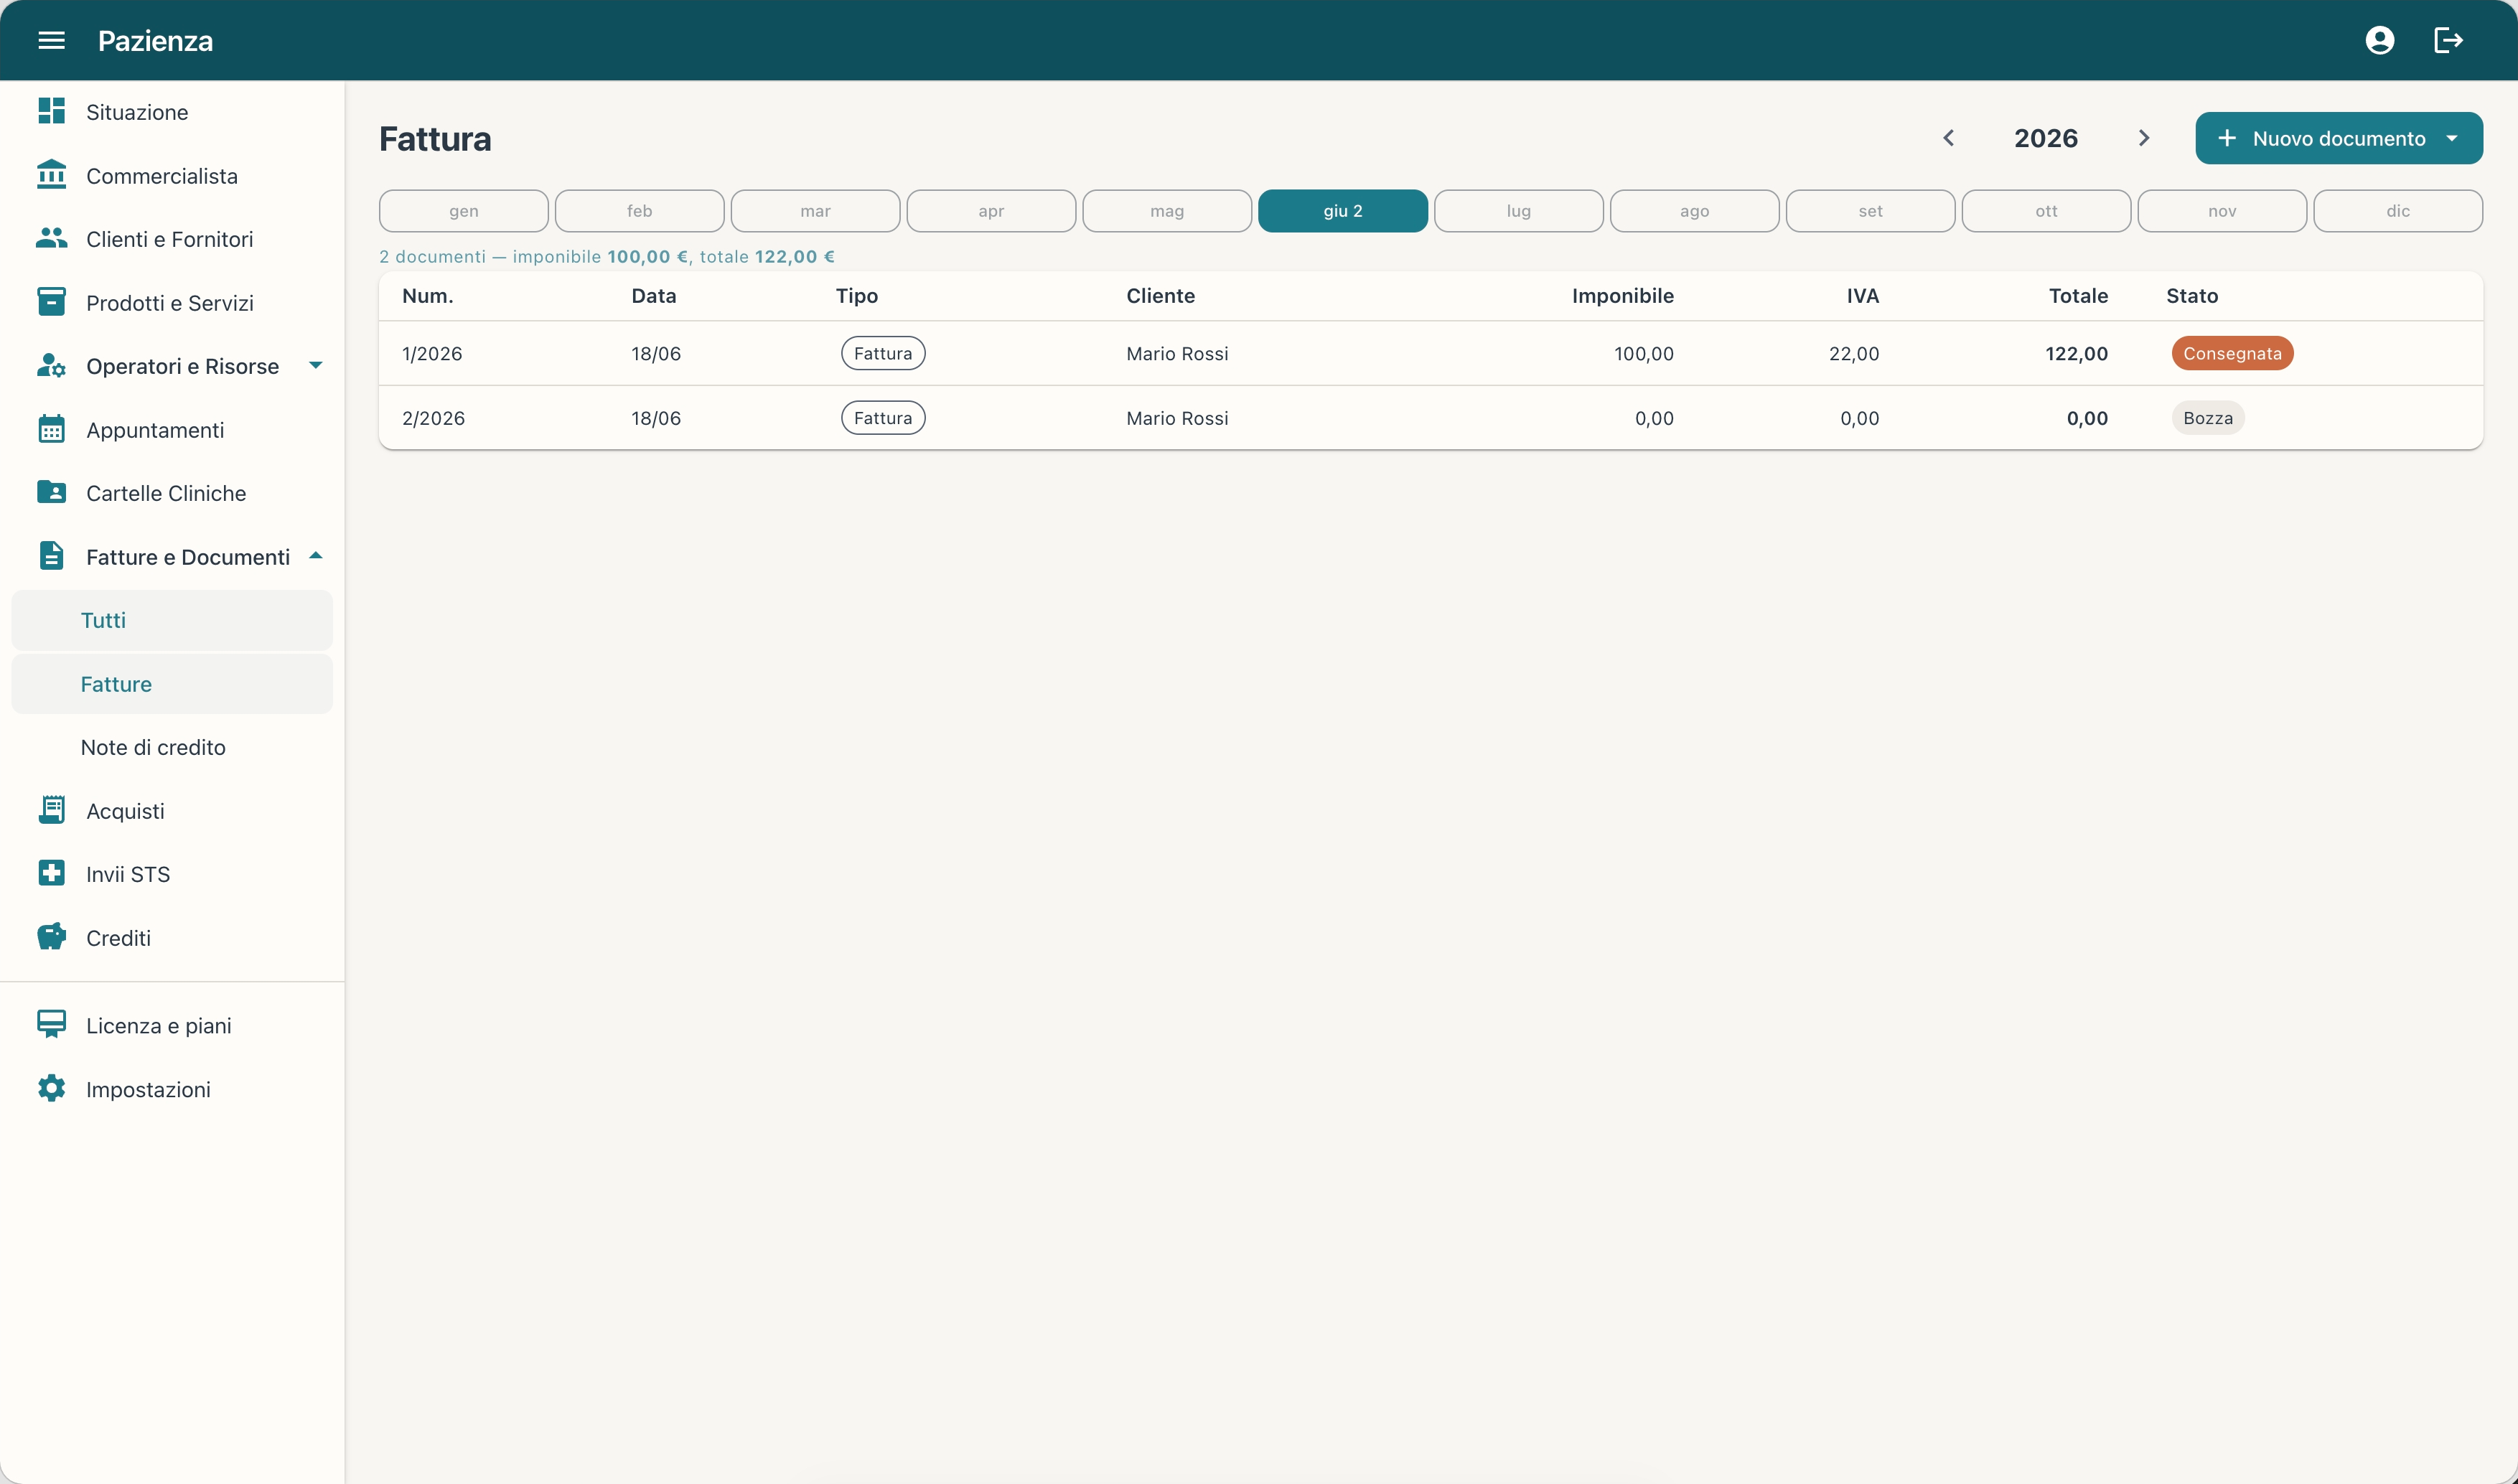The image size is (2518, 1484).
Task: Click the Imponibile column header
Action: pos(1622,296)
